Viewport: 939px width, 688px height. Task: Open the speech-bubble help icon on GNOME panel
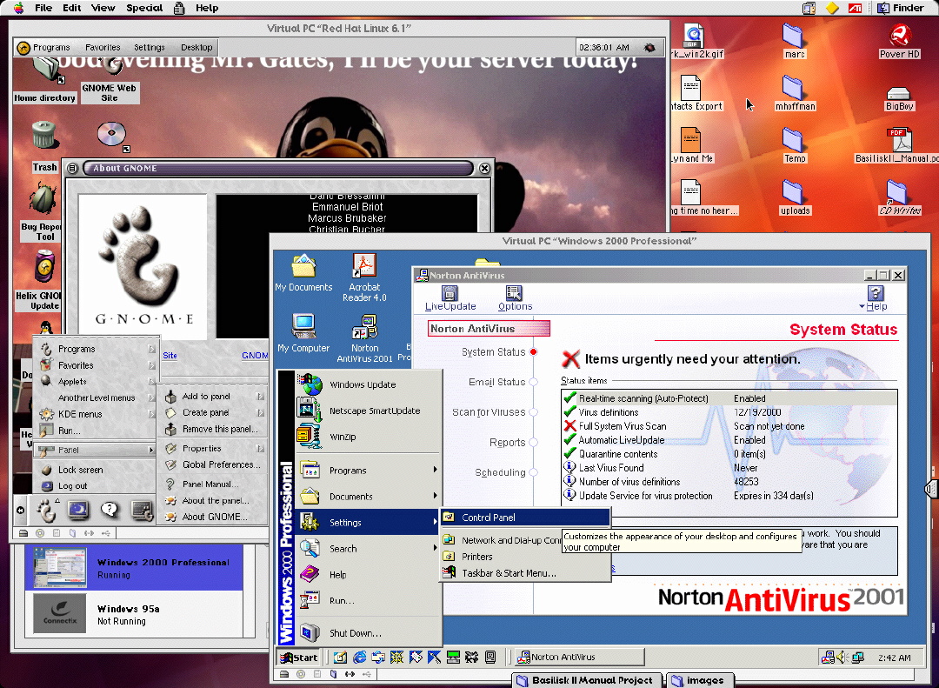coord(109,510)
